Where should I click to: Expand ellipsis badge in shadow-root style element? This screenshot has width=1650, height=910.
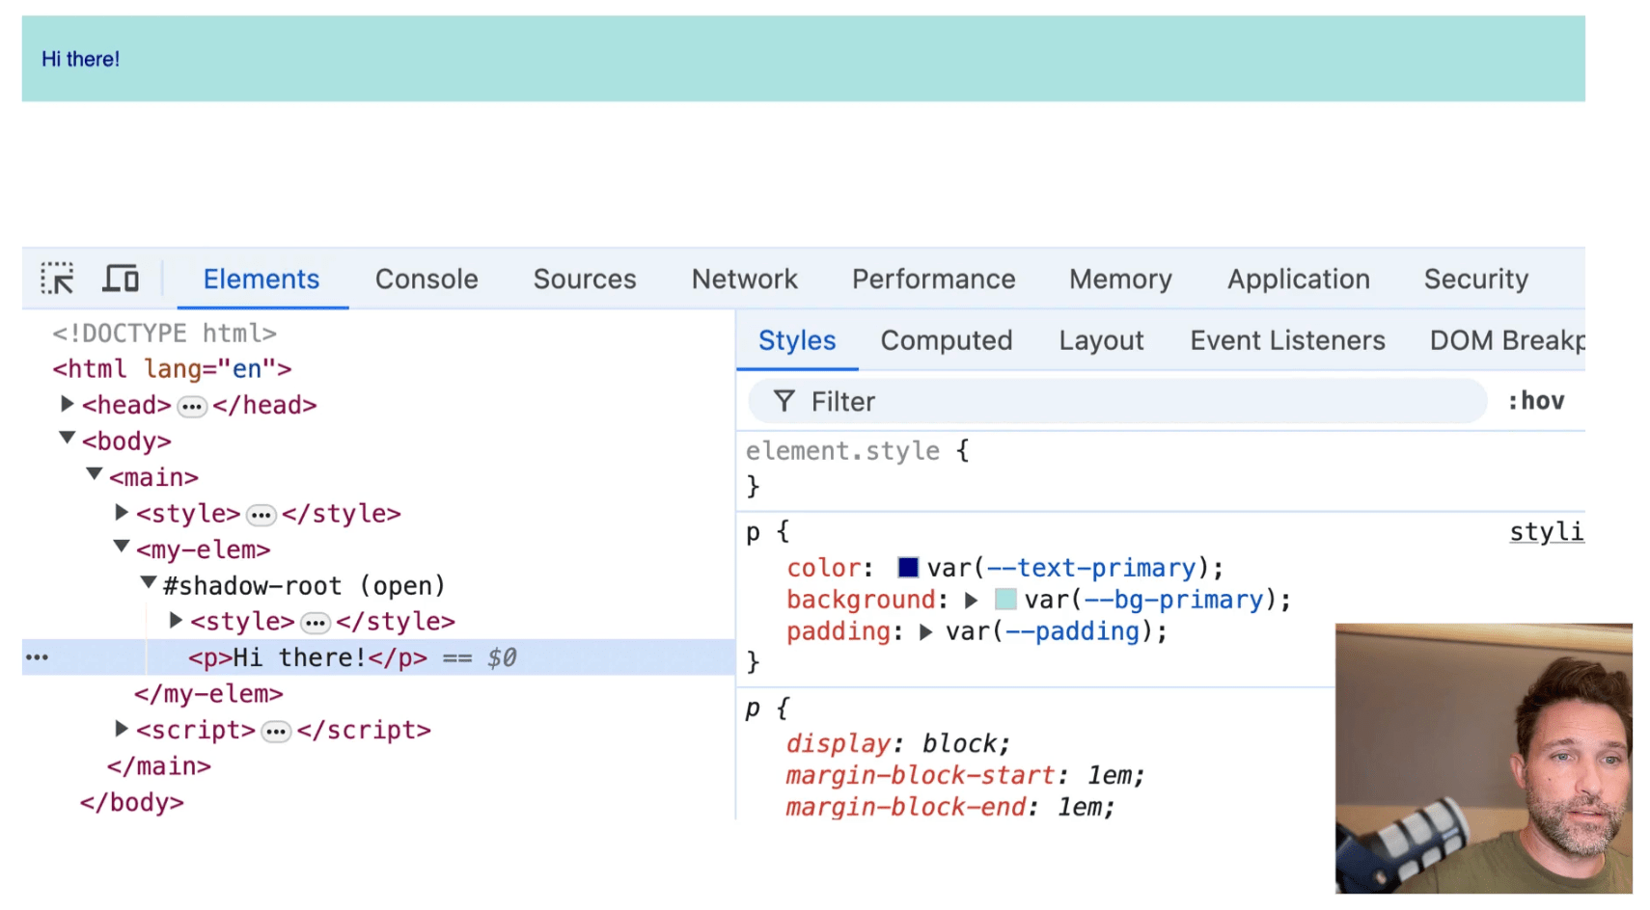tap(315, 623)
